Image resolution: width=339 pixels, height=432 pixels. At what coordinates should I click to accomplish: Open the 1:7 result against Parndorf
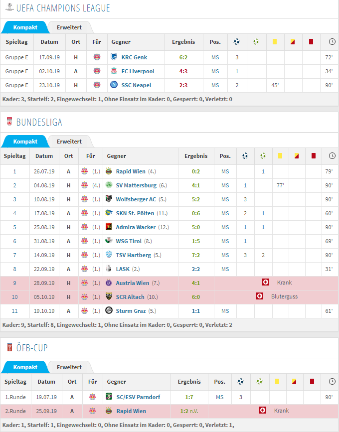[189, 397]
